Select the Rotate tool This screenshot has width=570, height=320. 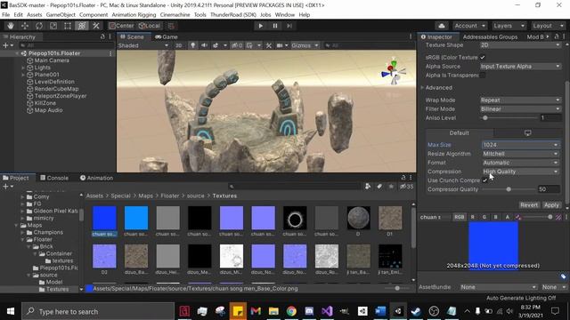[39, 26]
